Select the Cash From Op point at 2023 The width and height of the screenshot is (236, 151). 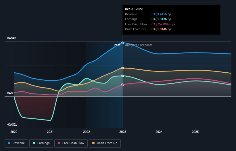coord(123,68)
